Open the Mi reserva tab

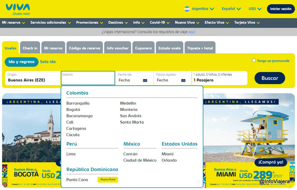pyautogui.click(x=53, y=48)
